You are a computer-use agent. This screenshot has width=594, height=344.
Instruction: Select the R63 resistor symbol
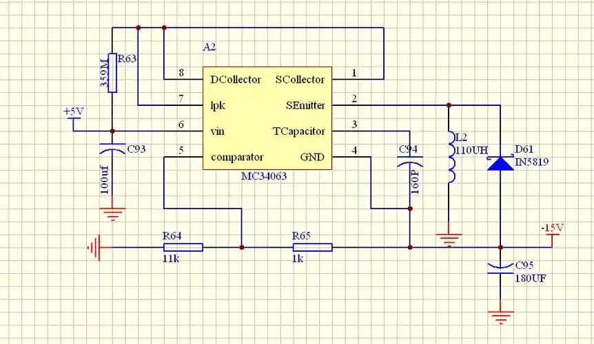112,73
